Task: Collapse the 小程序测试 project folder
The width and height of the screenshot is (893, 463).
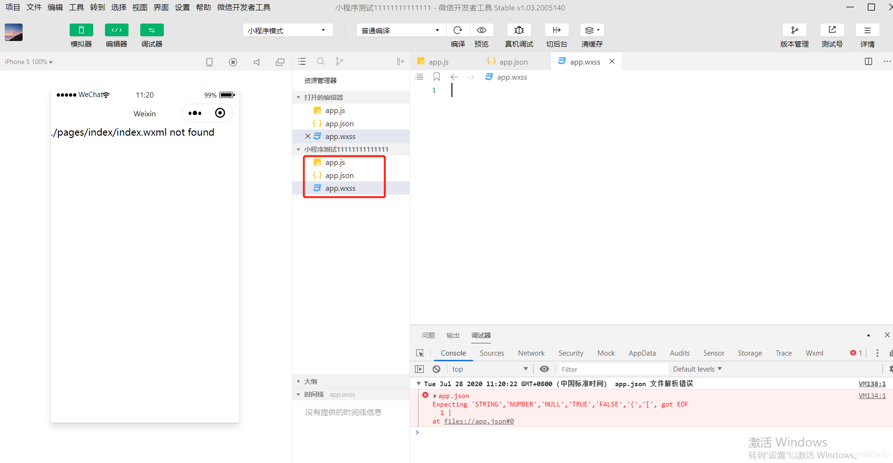Action: pos(351,149)
